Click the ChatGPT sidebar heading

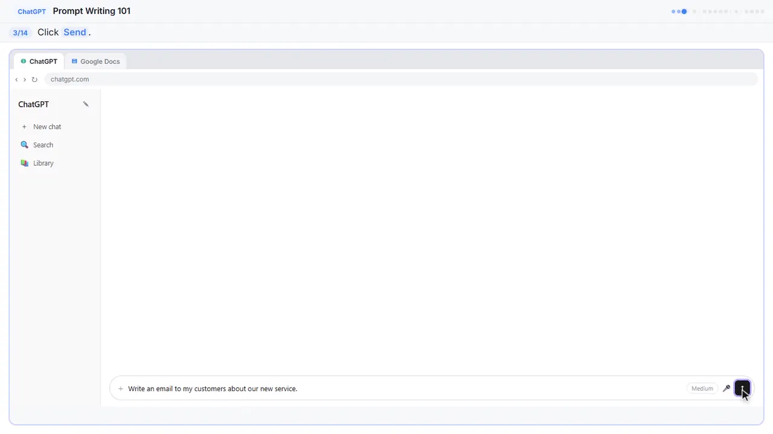click(x=33, y=104)
